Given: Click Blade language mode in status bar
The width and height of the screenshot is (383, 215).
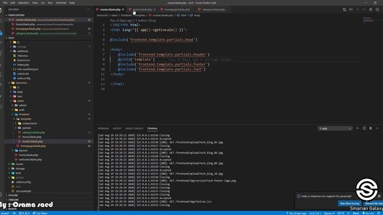Looking at the screenshot, I should (356, 213).
